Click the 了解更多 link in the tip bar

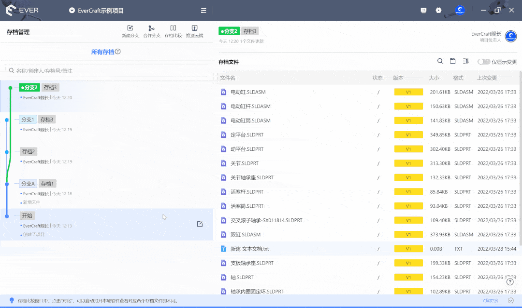490,301
